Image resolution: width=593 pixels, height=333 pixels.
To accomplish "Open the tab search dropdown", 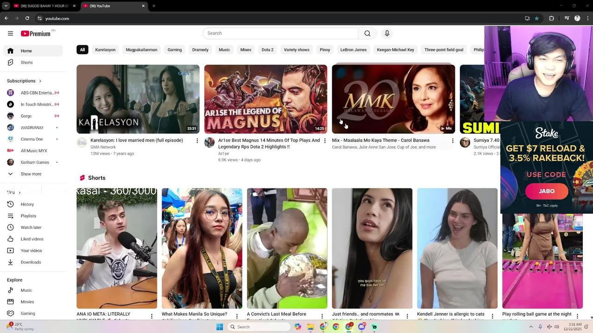I will coord(6,6).
